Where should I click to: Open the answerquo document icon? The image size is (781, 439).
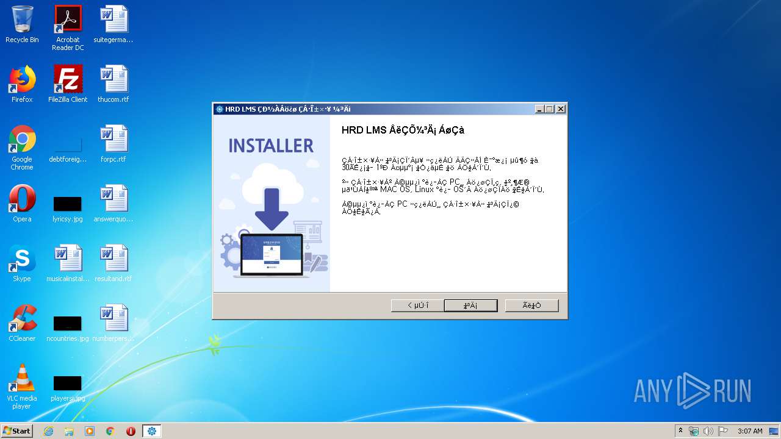point(113,204)
